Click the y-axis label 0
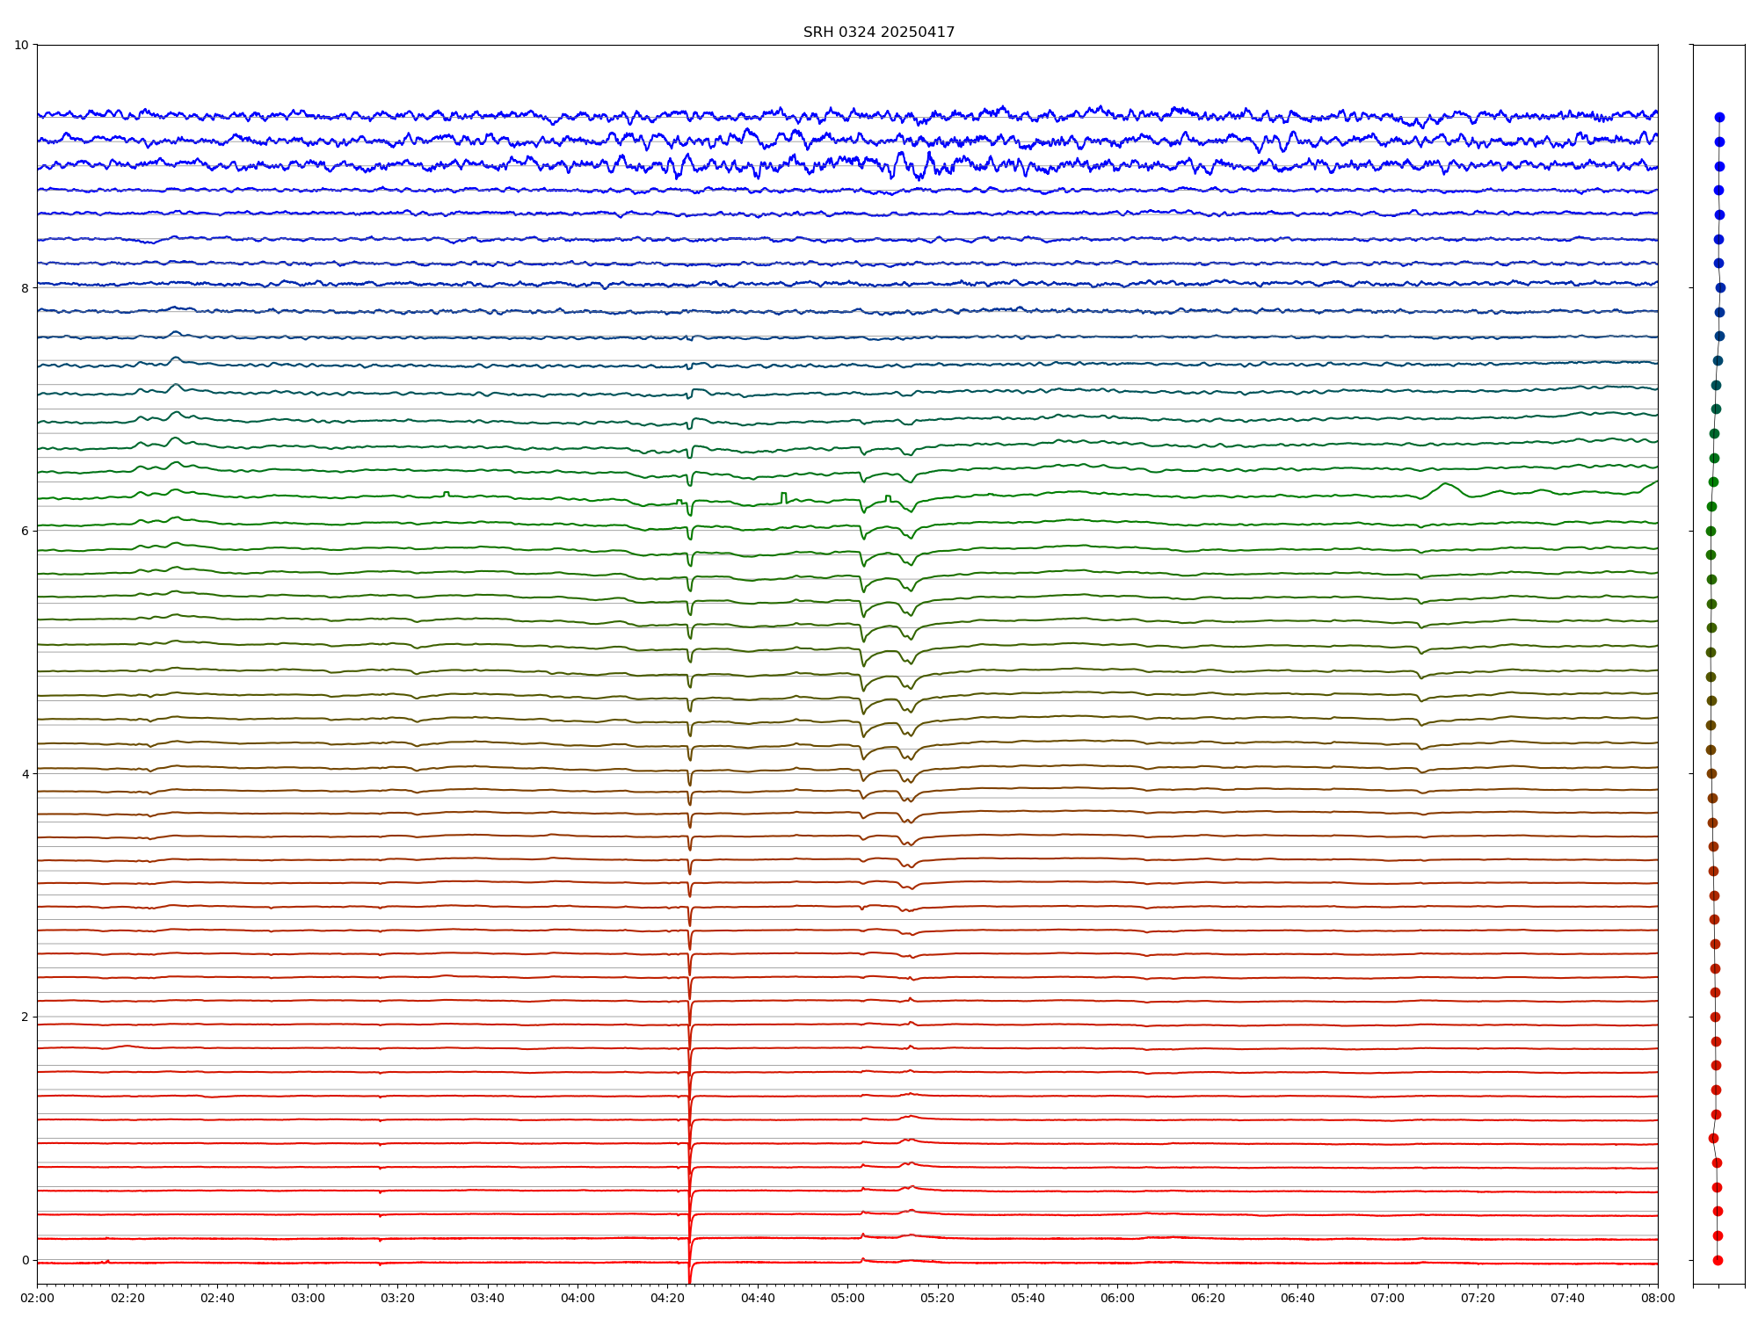Viewport: 1758px width, 1318px height. coord(25,1259)
